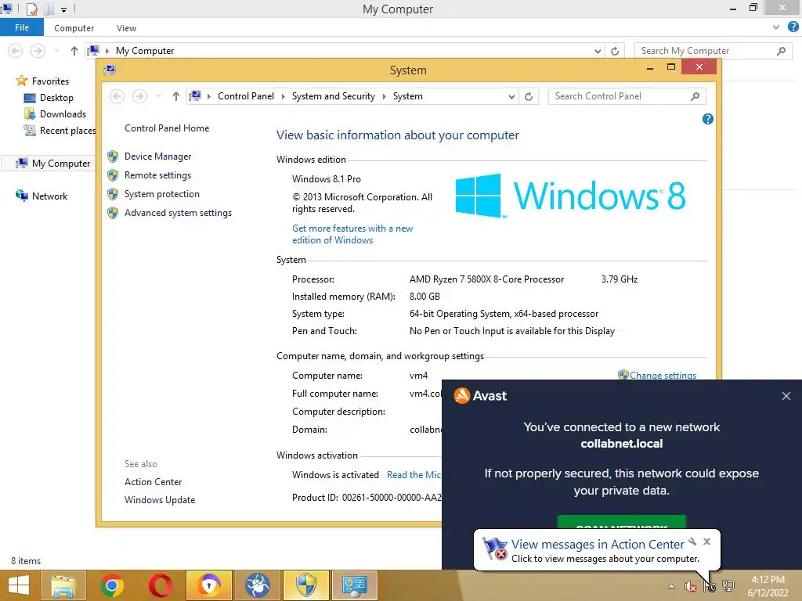Open Avast Secure Browser taskbar icon
This screenshot has width=802, height=601.
click(209, 585)
